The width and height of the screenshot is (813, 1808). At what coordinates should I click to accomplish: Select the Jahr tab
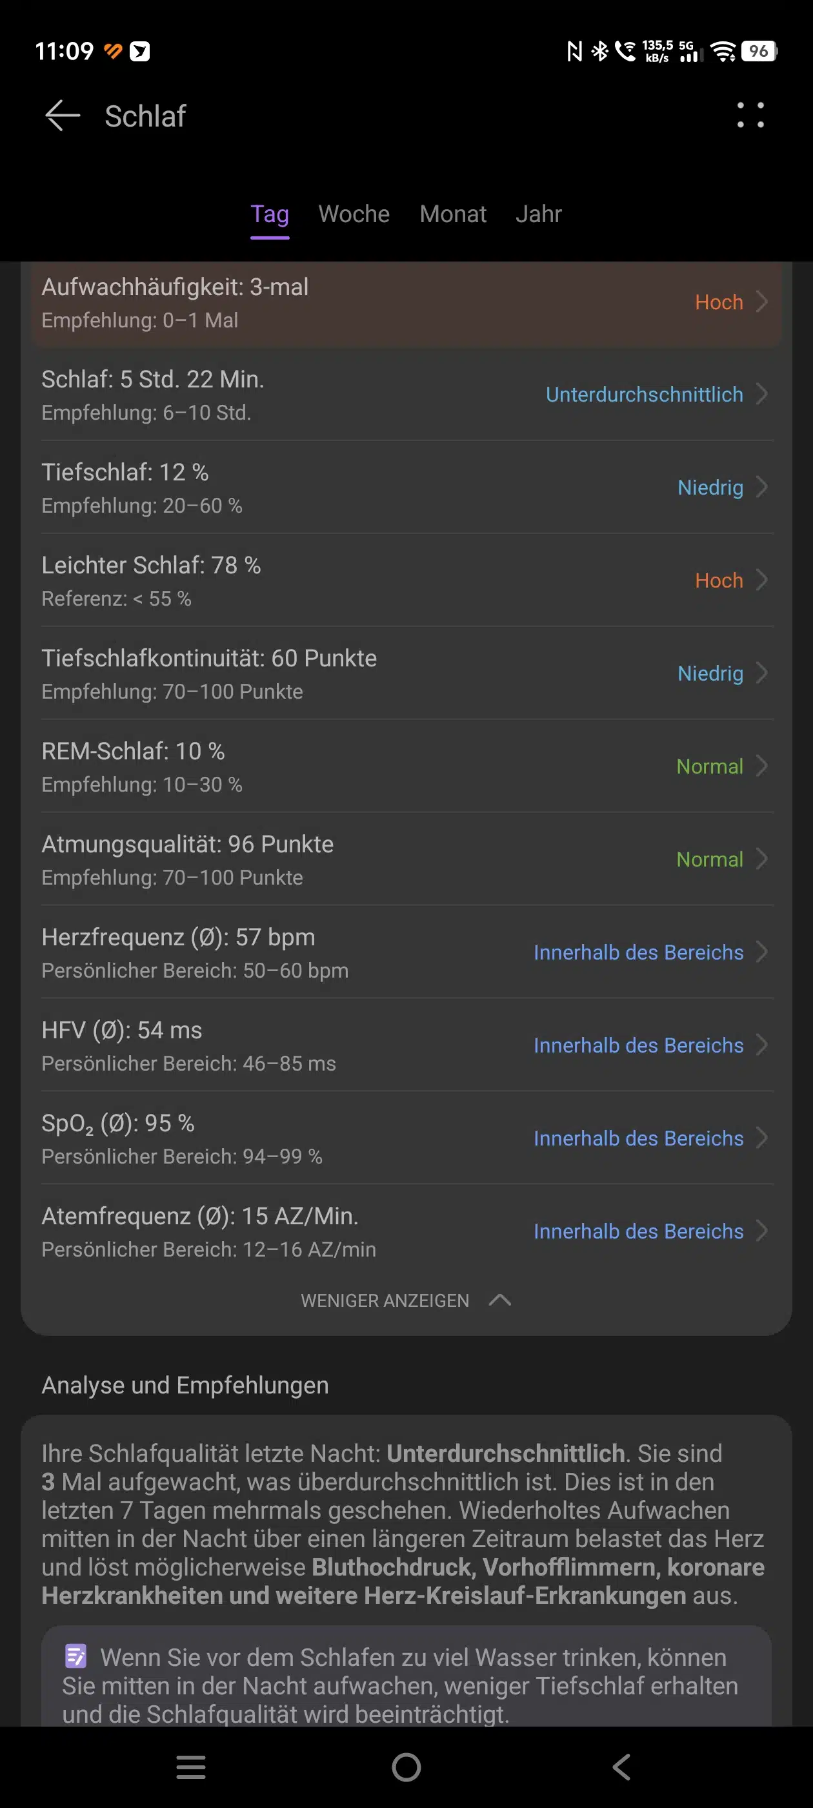pos(538,214)
